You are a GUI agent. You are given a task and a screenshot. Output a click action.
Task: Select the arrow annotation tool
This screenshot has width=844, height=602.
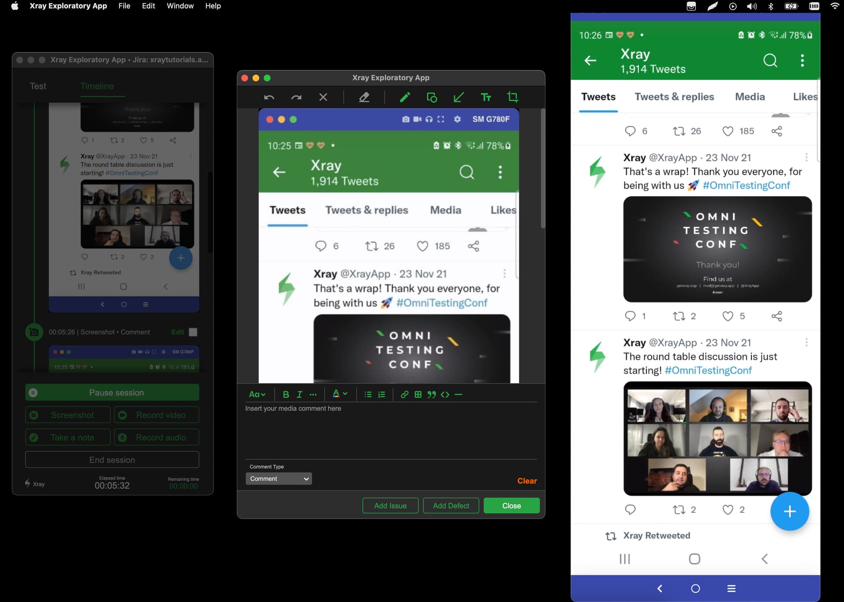(458, 97)
